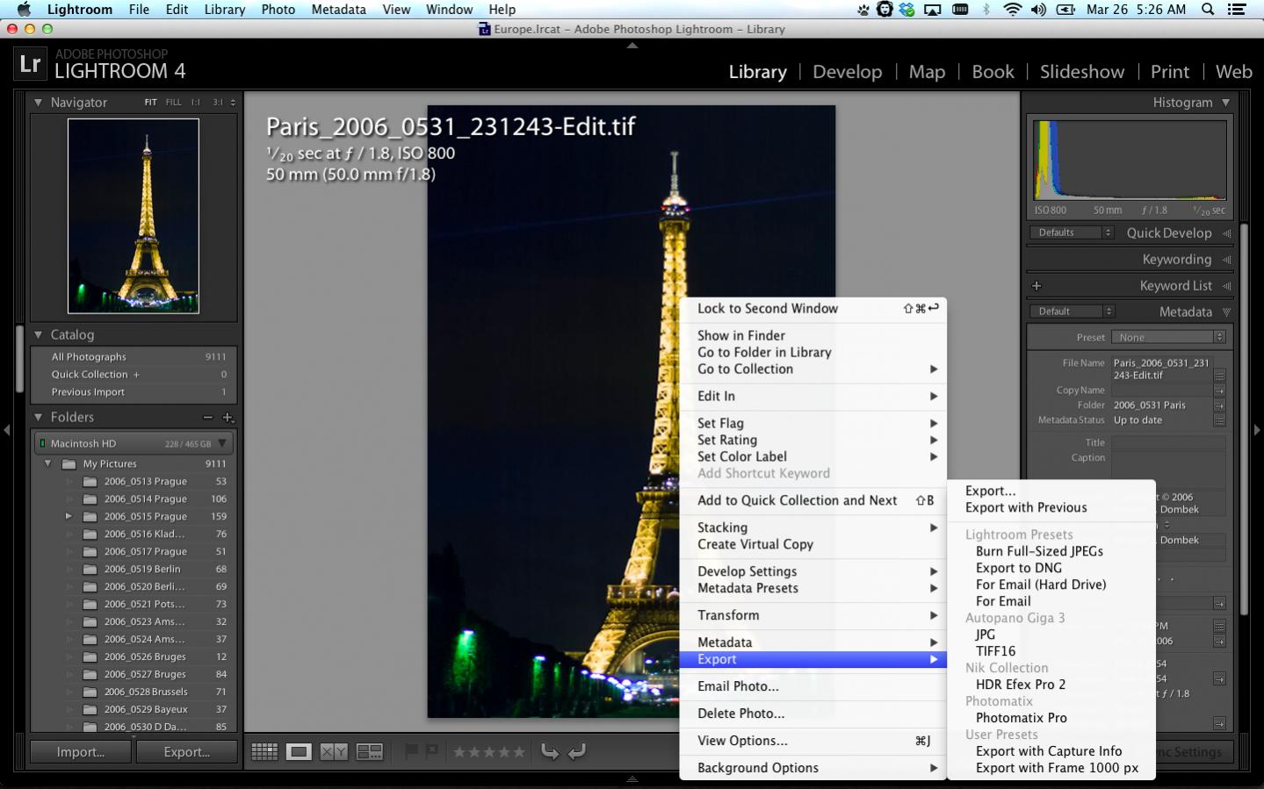Flag photo as pick in toolbar
This screenshot has height=789, width=1264.
click(410, 751)
